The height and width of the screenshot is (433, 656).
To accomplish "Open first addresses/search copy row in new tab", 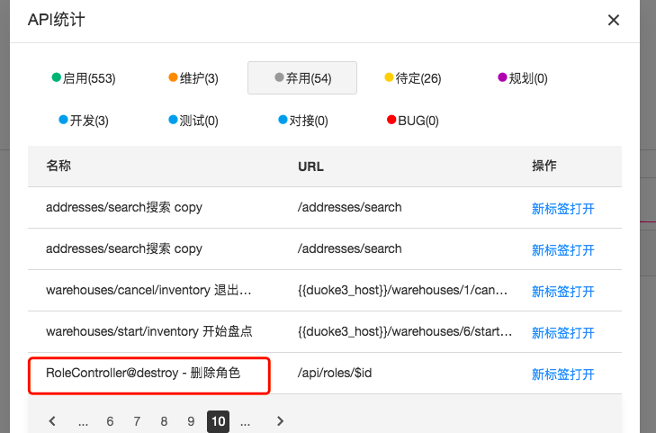I will (x=562, y=208).
